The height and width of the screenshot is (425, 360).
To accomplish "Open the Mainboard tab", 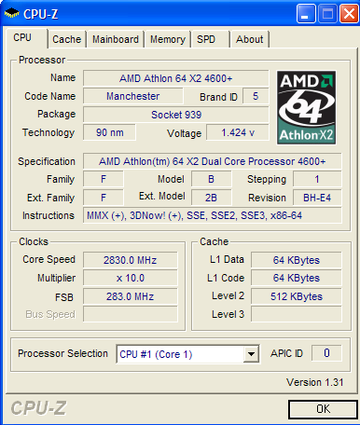I will pyautogui.click(x=116, y=39).
